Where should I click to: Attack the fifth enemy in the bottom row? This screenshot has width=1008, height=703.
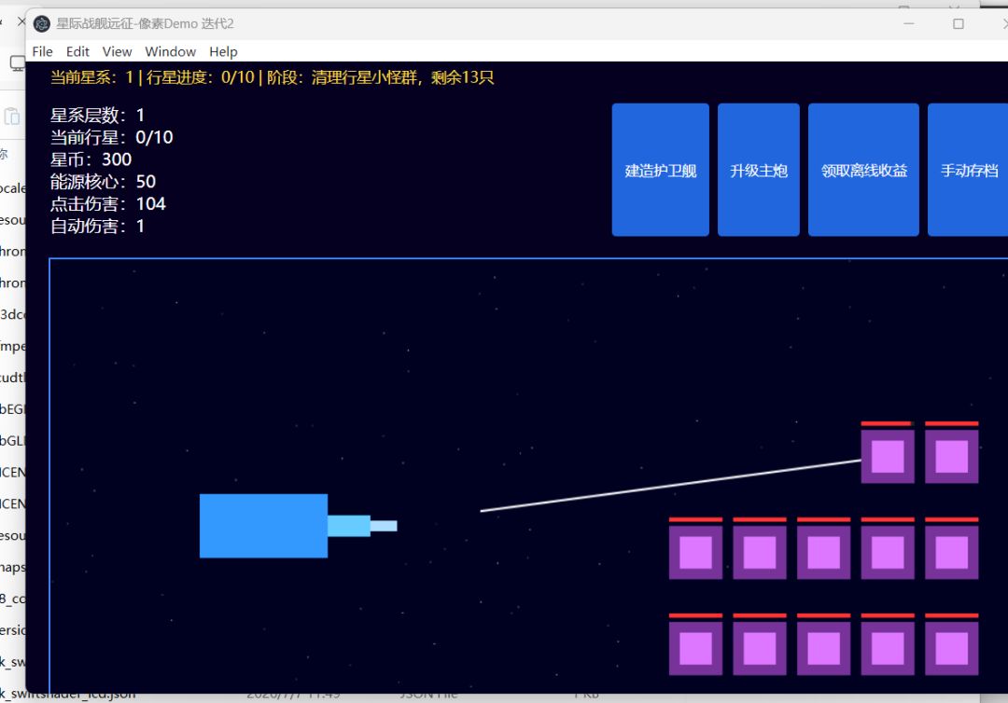click(x=951, y=648)
